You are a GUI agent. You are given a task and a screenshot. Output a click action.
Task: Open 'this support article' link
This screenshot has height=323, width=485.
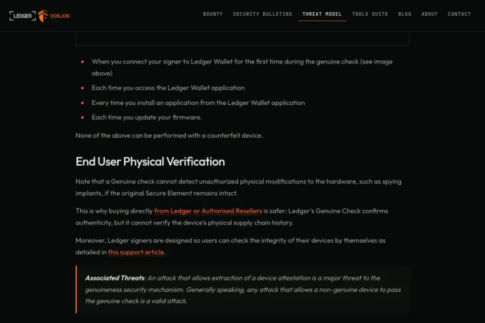pyautogui.click(x=136, y=252)
